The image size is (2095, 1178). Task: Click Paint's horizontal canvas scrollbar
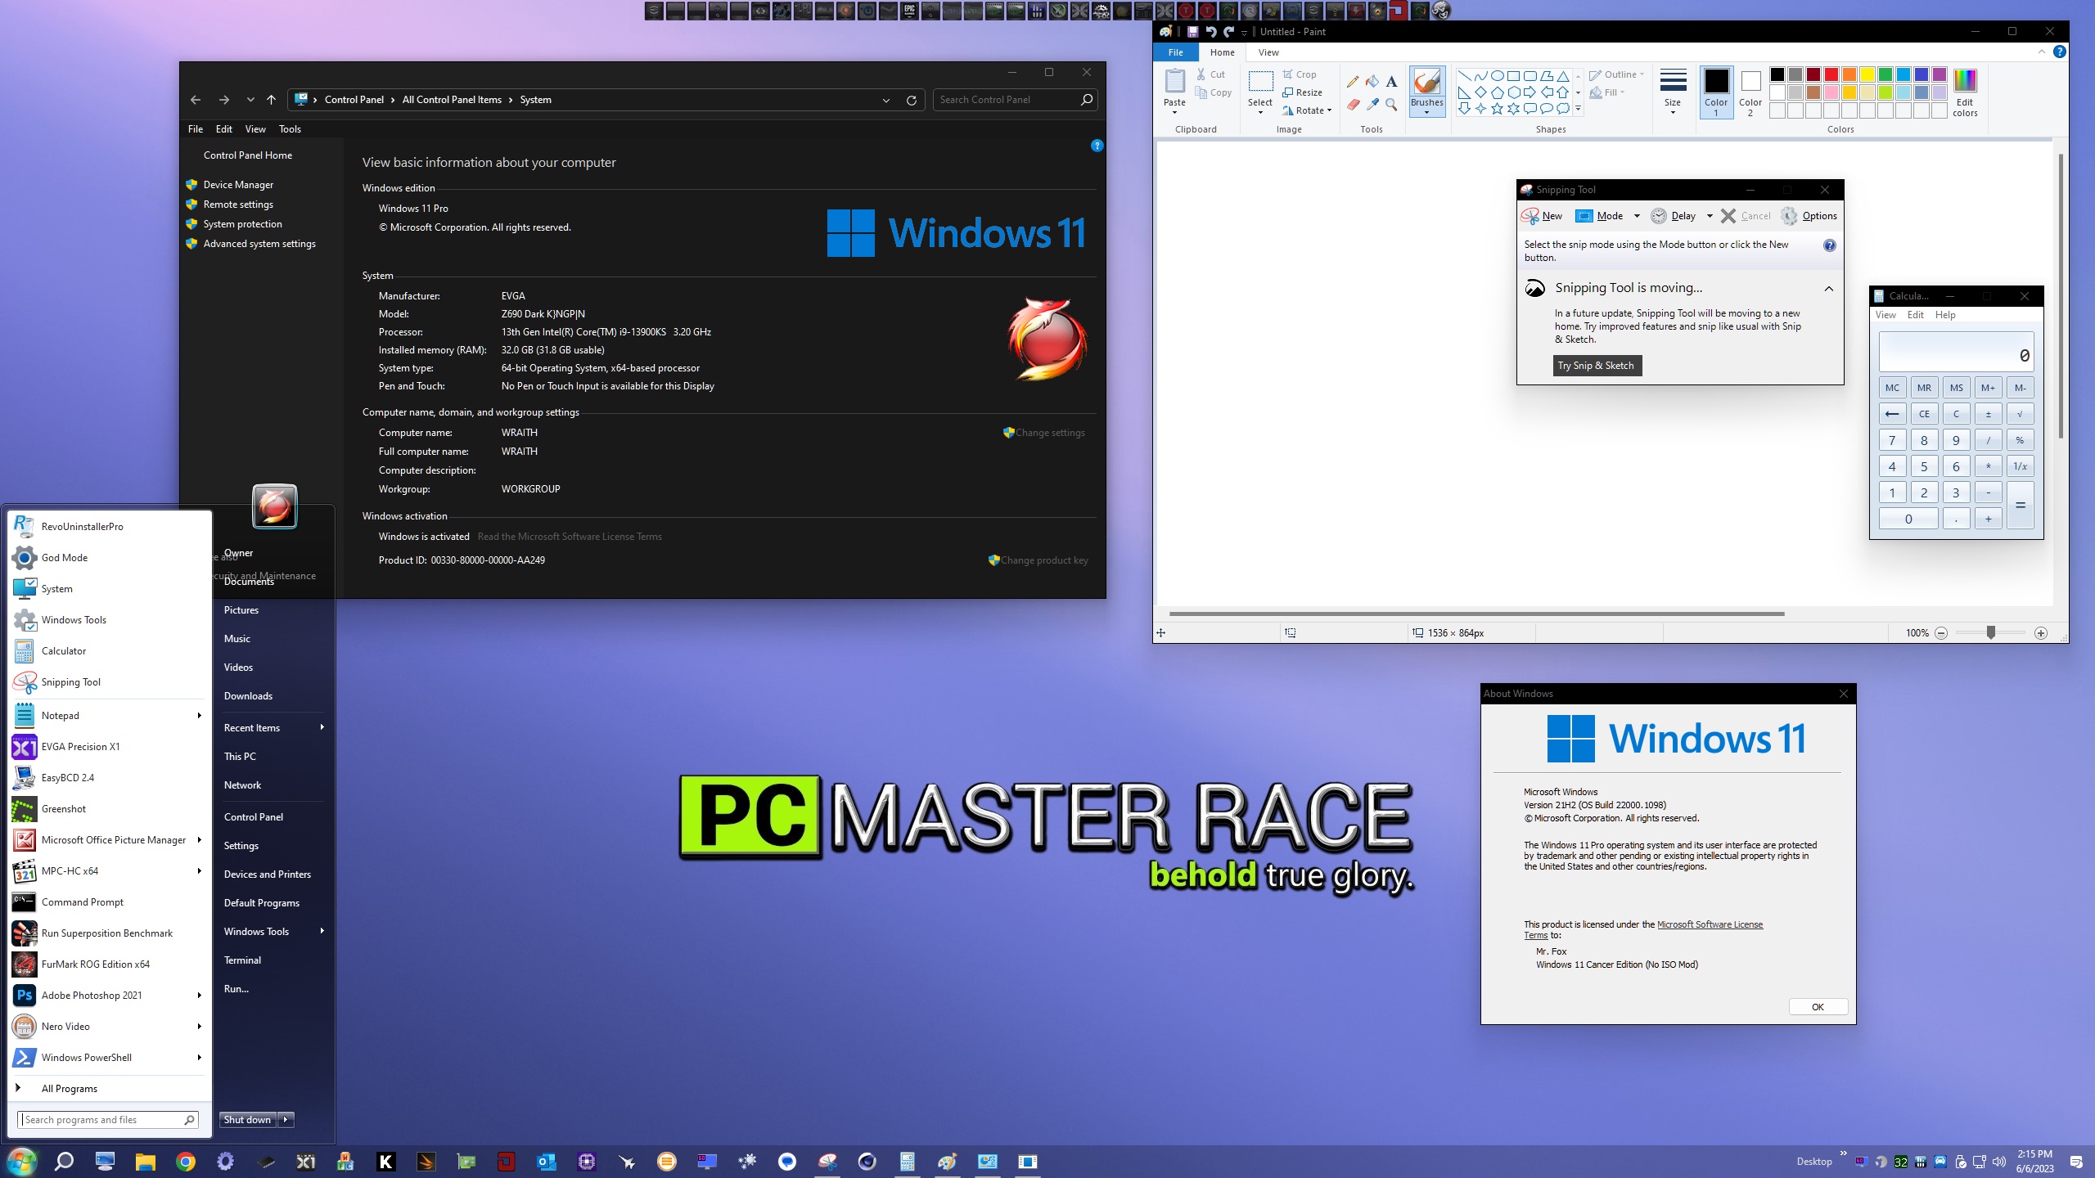coord(1476,614)
